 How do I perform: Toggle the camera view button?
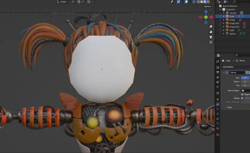211,37
